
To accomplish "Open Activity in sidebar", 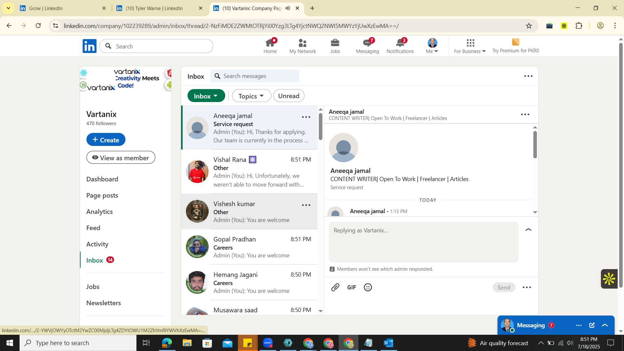I will point(97,244).
